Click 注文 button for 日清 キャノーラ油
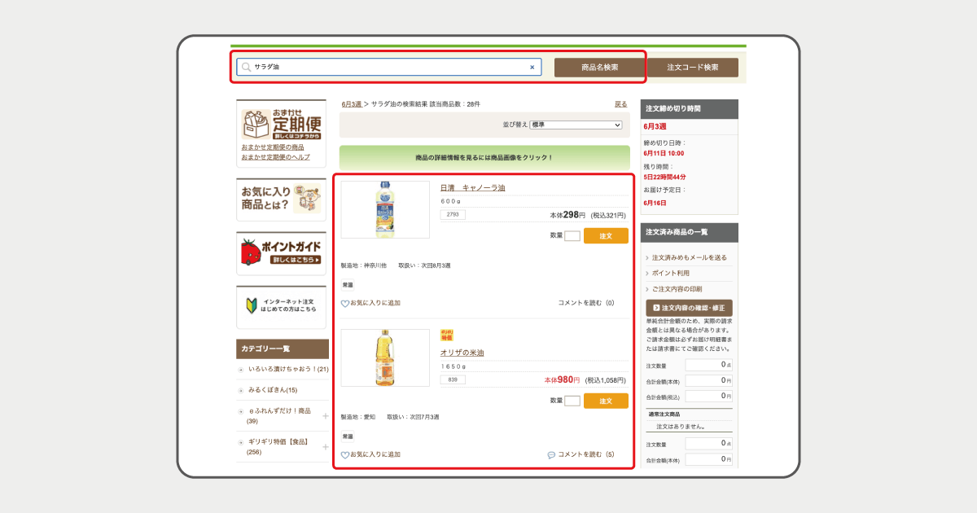Screen dimensions: 977x513 (606, 236)
